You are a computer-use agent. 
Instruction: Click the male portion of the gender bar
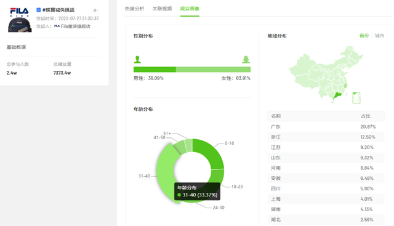(x=155, y=70)
